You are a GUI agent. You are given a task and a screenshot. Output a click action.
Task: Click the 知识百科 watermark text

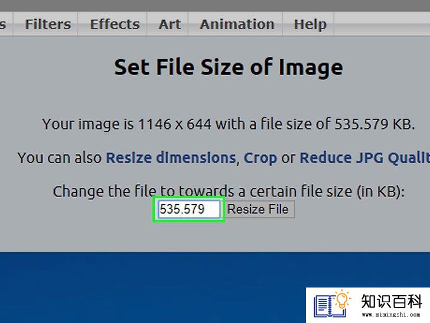pos(392,301)
